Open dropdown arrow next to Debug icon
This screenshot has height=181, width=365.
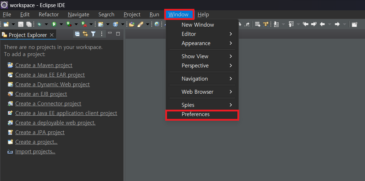tap(46, 24)
